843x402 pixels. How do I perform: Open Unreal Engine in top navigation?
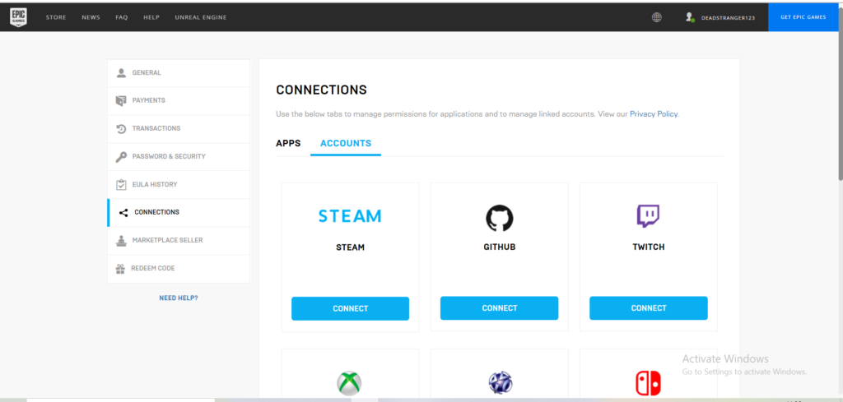(201, 17)
